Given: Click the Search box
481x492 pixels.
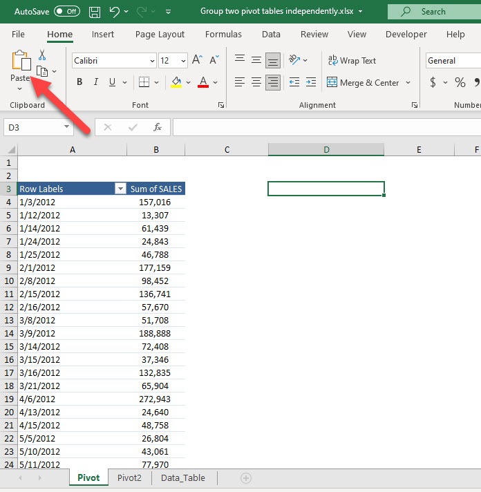Looking at the screenshot, I should [434, 12].
